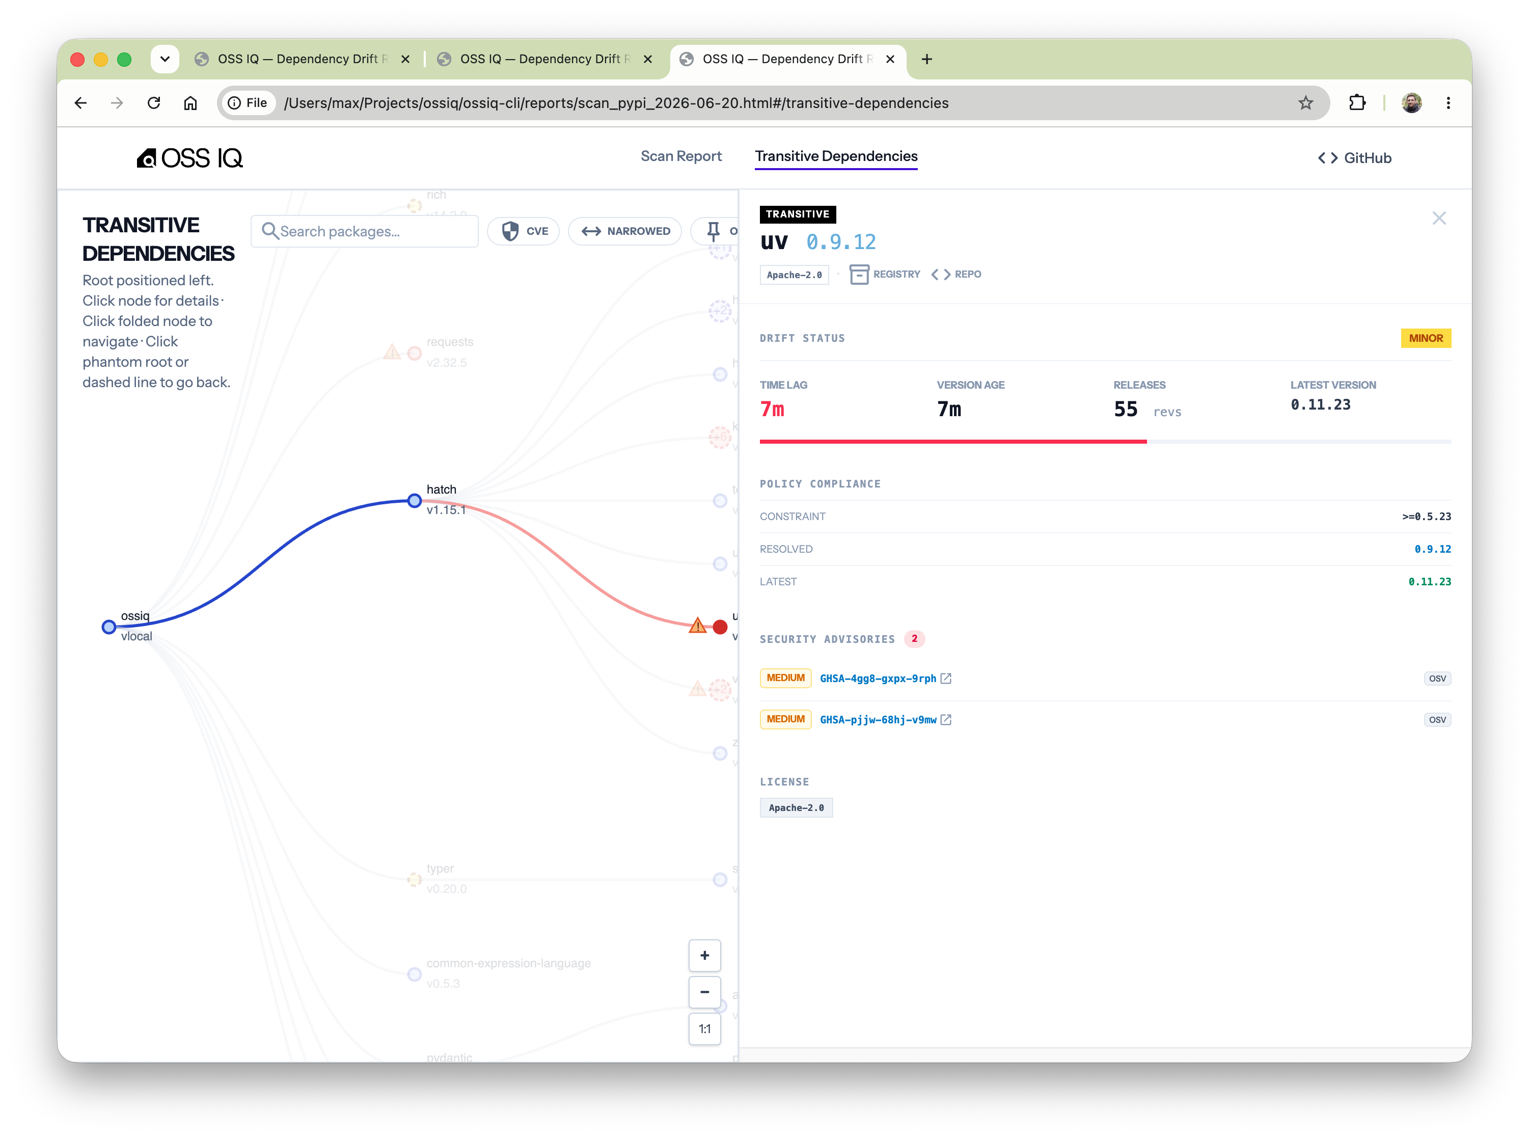
Task: Select the common-expression-language v0.5.3 node
Action: [414, 974]
